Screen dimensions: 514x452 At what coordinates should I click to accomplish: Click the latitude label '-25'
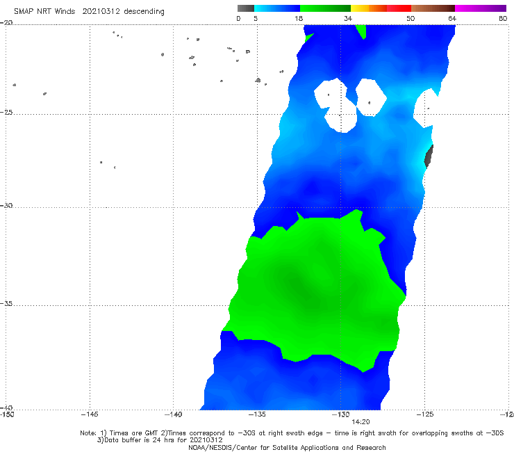6,112
